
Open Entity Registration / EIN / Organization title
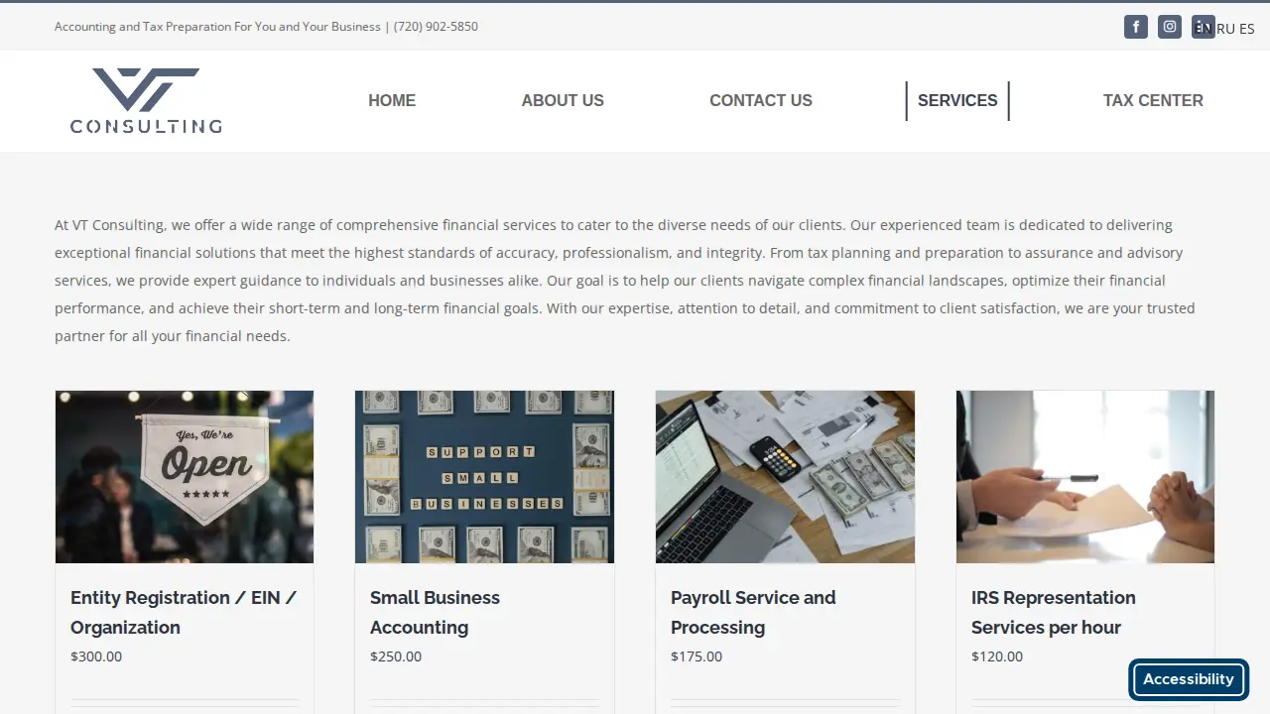[x=184, y=613]
